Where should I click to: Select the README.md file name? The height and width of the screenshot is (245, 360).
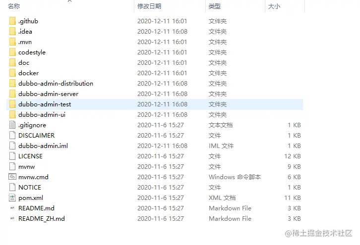pyautogui.click(x=37, y=208)
